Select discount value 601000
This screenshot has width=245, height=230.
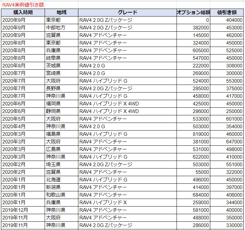(x=227, y=119)
